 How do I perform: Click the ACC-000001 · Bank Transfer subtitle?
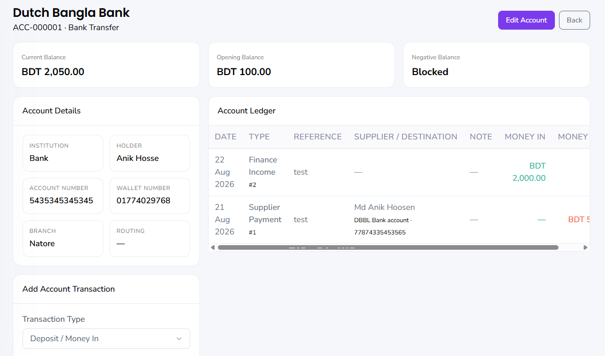coord(66,28)
